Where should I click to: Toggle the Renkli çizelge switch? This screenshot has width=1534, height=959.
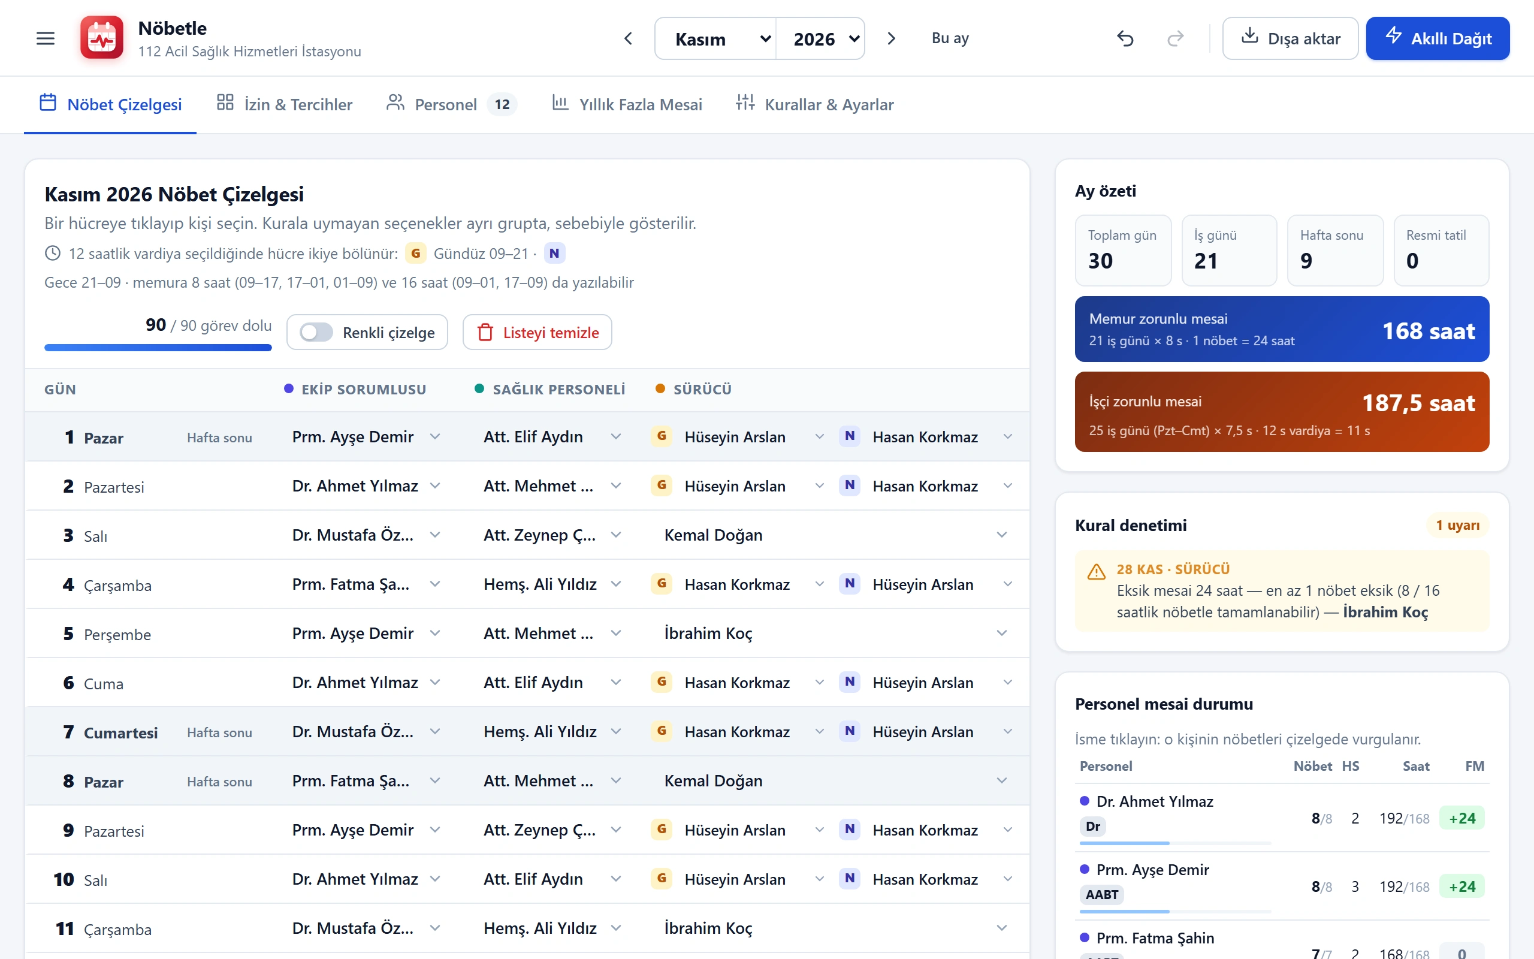tap(316, 332)
